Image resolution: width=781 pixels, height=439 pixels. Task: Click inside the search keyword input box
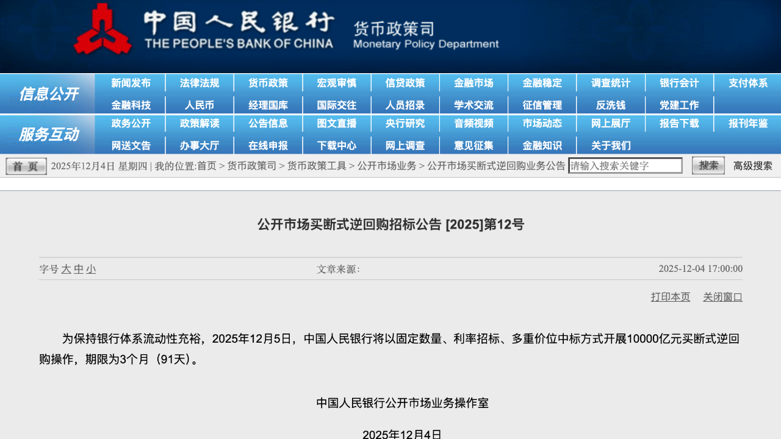click(625, 165)
